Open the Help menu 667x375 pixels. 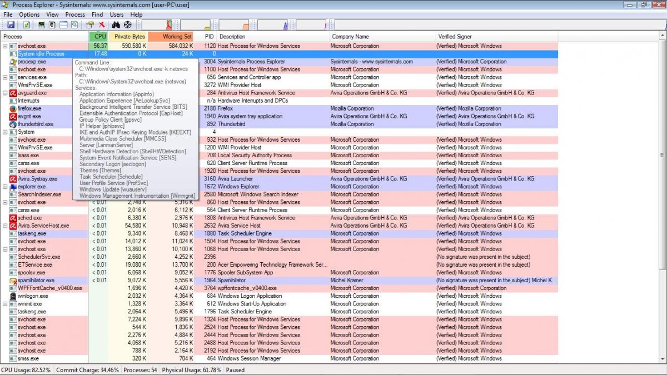pyautogui.click(x=136, y=14)
